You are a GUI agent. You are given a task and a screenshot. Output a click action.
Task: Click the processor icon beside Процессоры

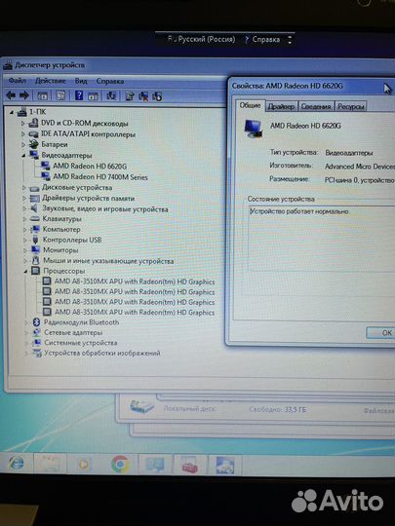pos(35,271)
